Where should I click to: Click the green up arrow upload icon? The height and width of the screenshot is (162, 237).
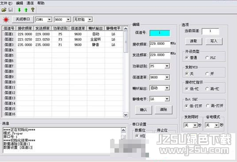pyautogui.click(x=26, y=10)
